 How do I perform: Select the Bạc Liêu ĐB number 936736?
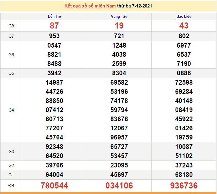(x=184, y=185)
